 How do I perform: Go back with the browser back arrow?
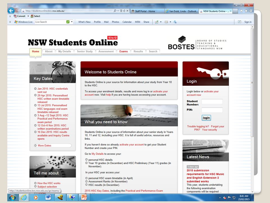[x=11, y=11]
